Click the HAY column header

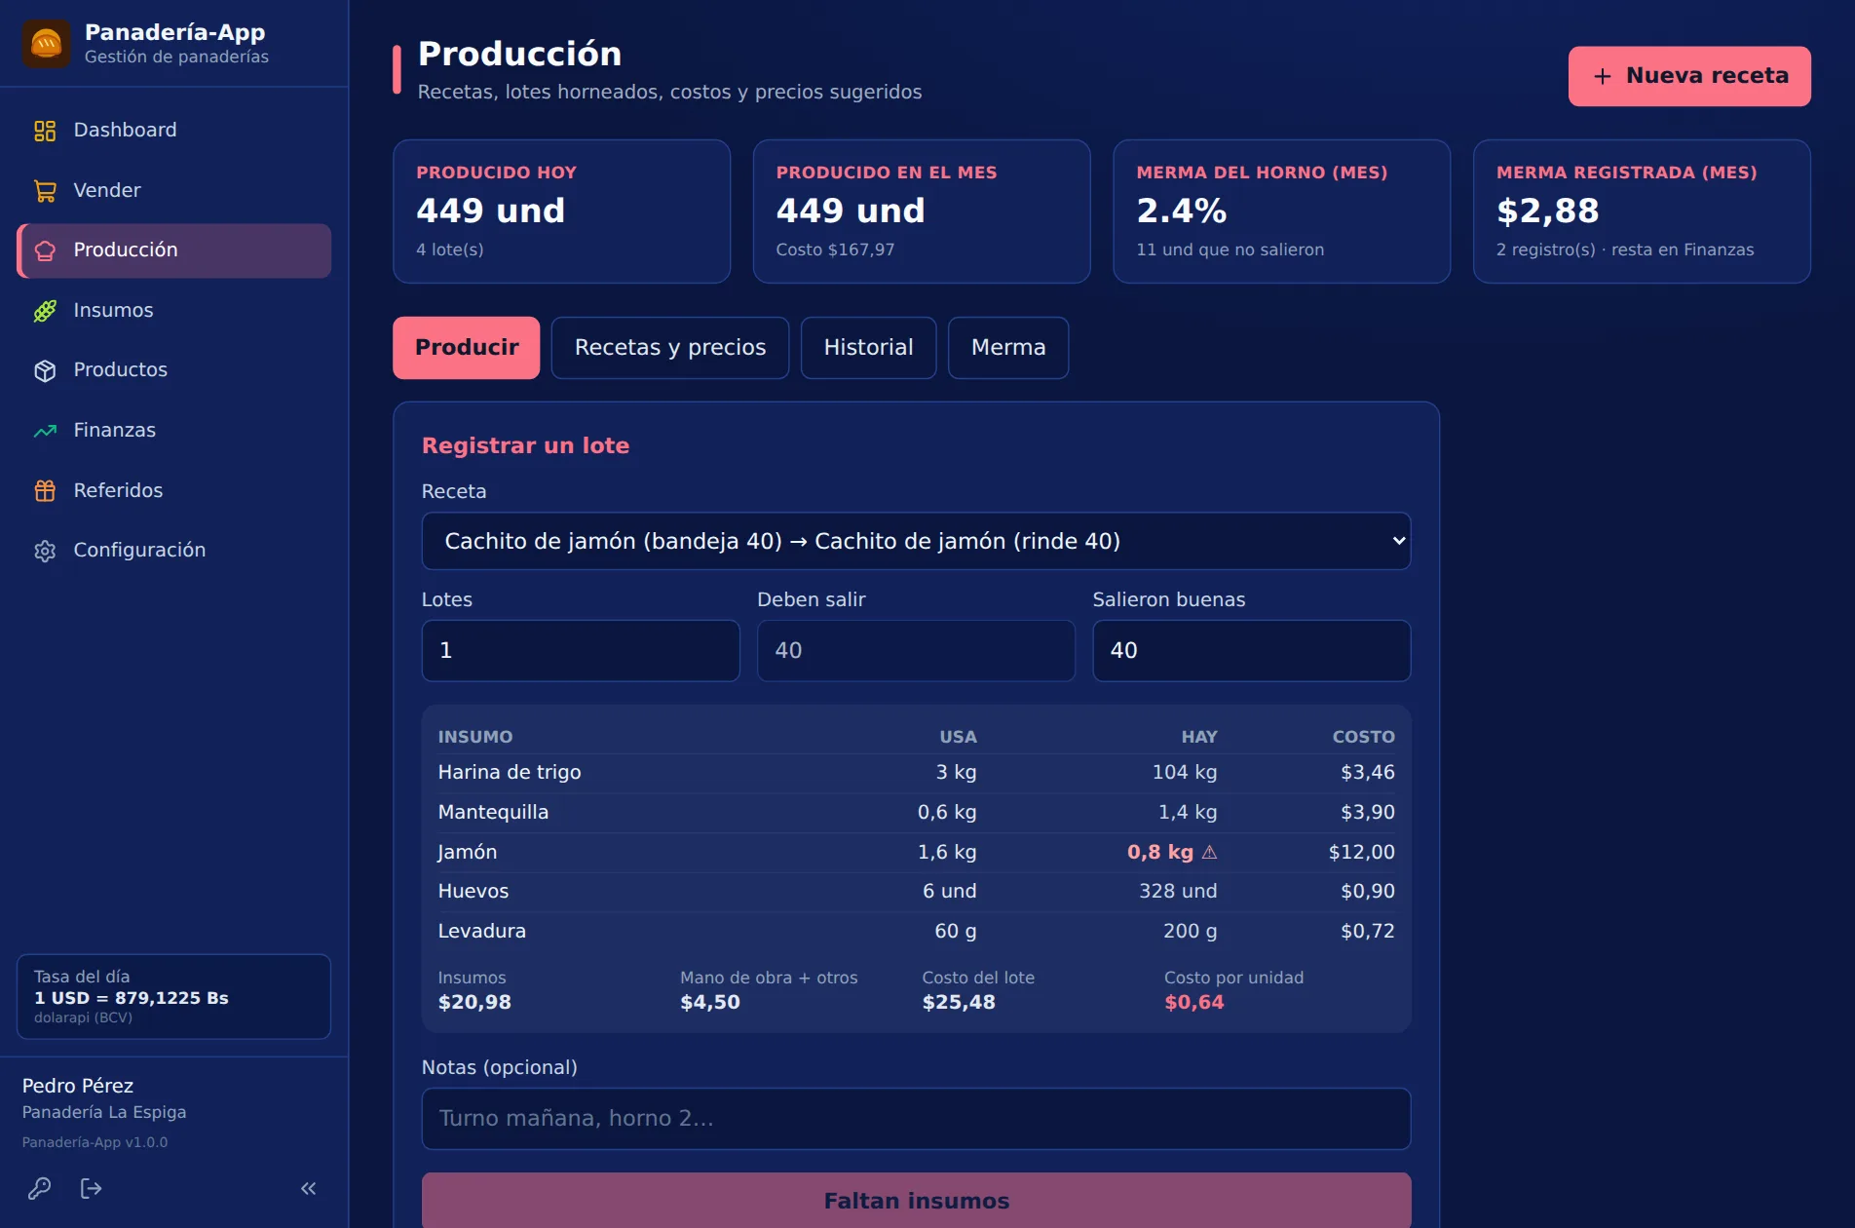click(x=1199, y=738)
